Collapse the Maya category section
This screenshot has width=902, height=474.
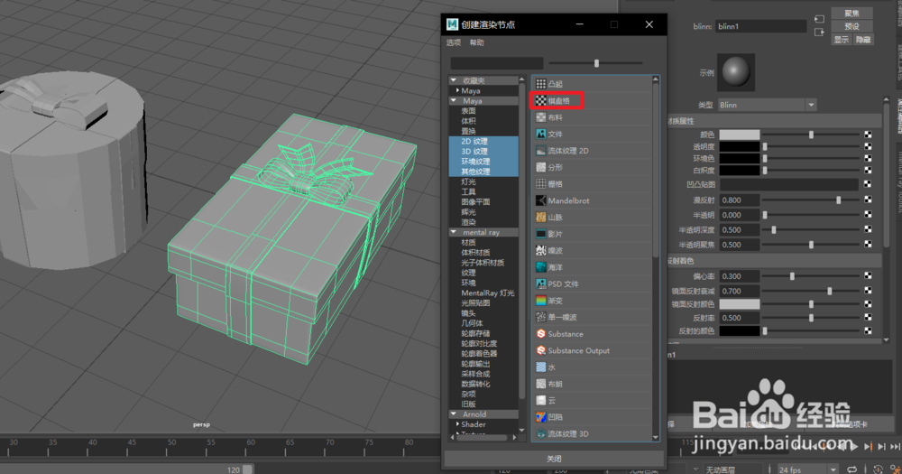click(454, 101)
